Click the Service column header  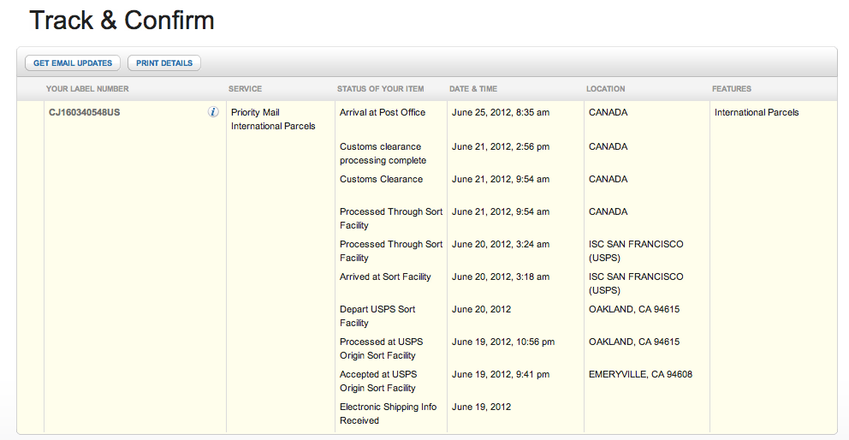click(x=245, y=89)
